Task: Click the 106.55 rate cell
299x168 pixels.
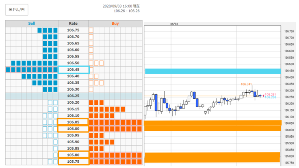Action: pyautogui.click(x=73, y=56)
